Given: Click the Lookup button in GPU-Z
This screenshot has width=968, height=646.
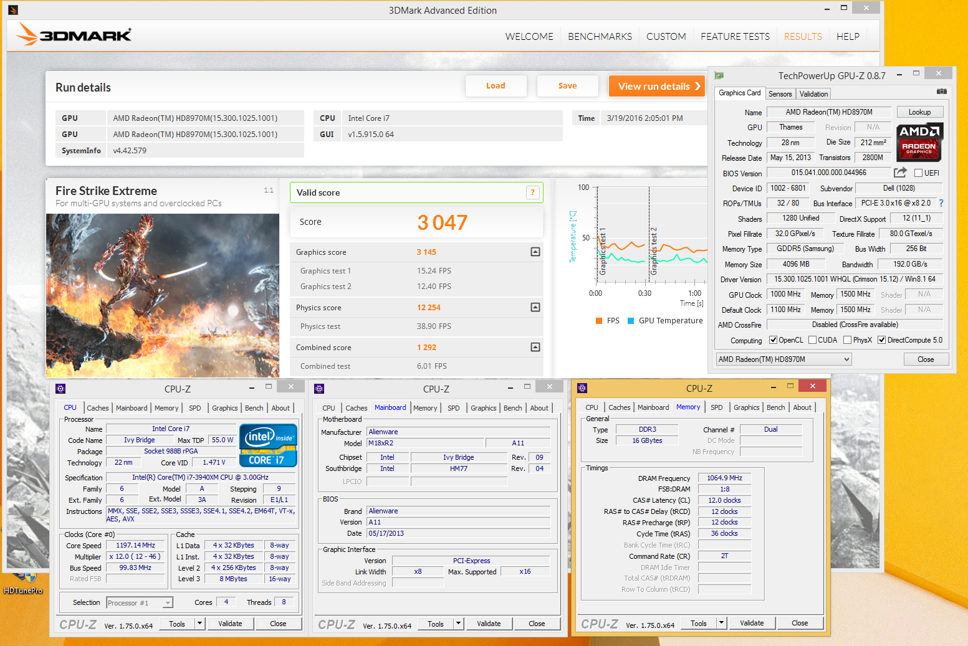Looking at the screenshot, I should [920, 112].
